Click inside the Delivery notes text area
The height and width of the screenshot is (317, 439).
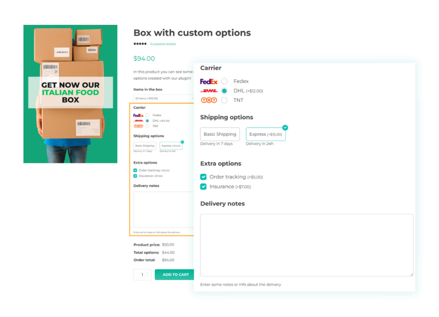pos(306,244)
